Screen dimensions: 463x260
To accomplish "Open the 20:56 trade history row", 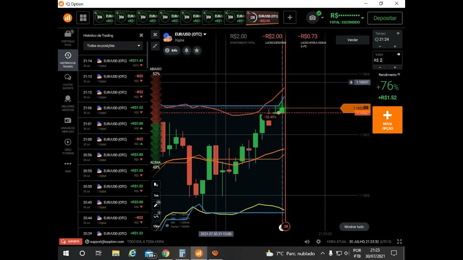I will (x=113, y=157).
